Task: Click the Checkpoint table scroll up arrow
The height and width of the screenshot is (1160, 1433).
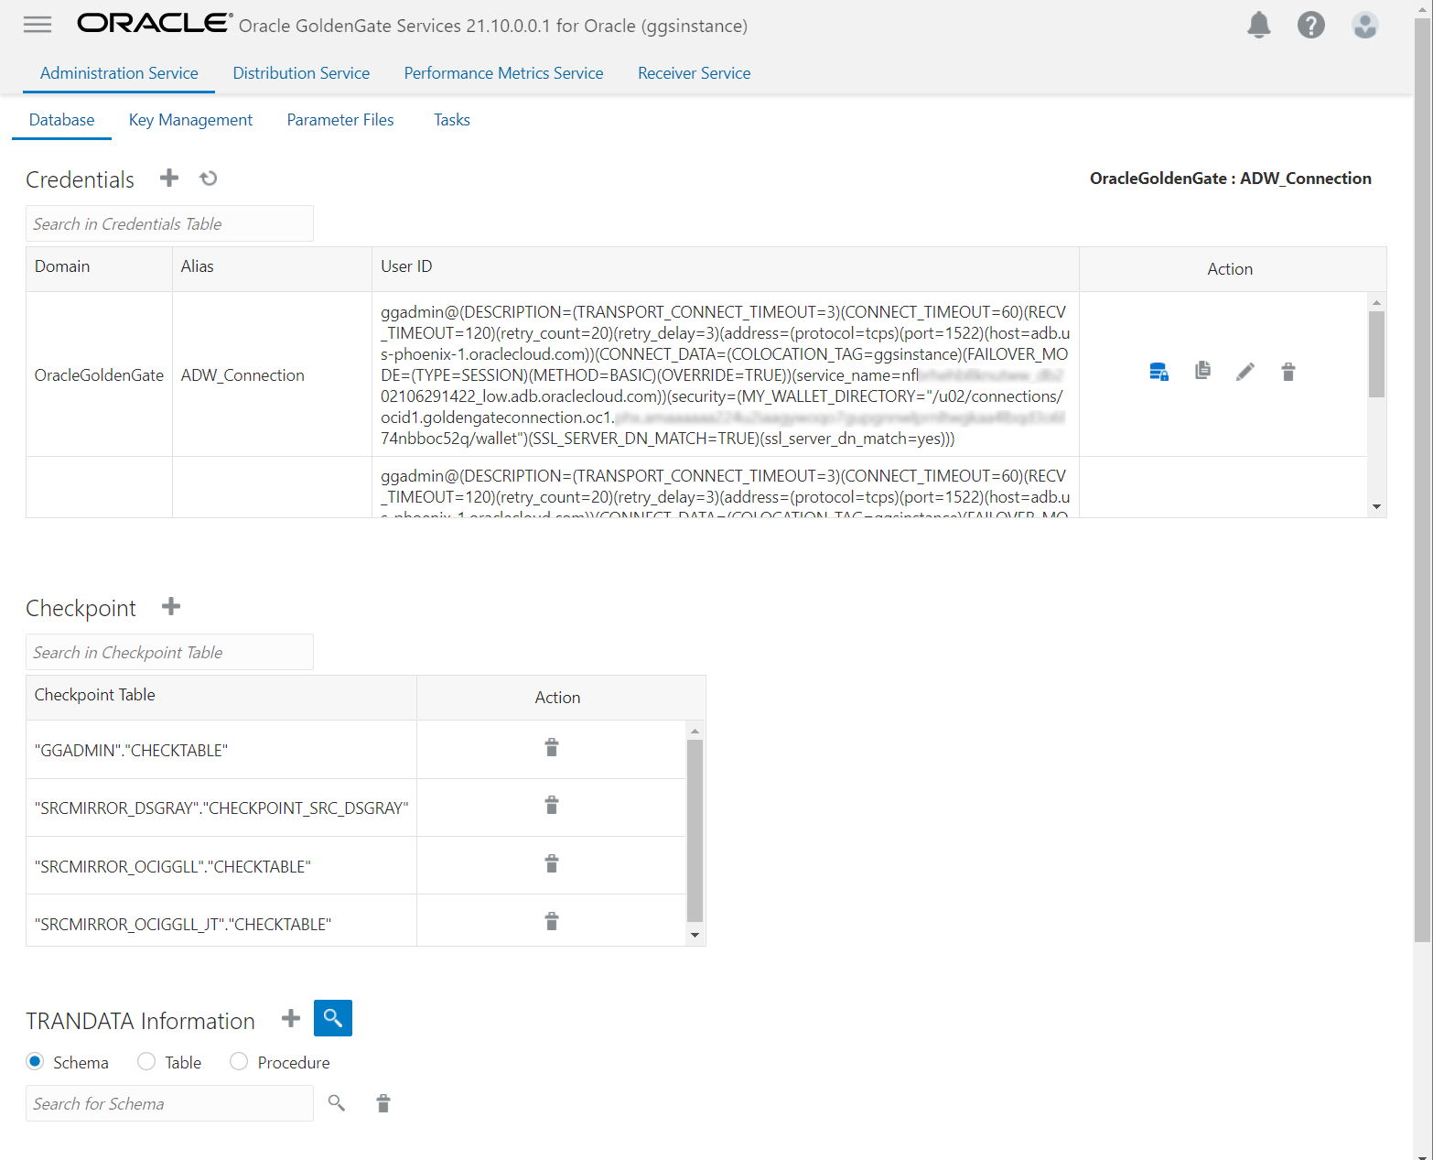Action: pyautogui.click(x=695, y=731)
